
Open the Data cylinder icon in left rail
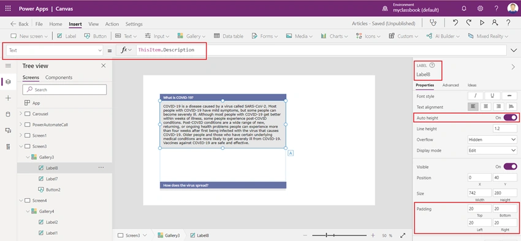[9, 114]
